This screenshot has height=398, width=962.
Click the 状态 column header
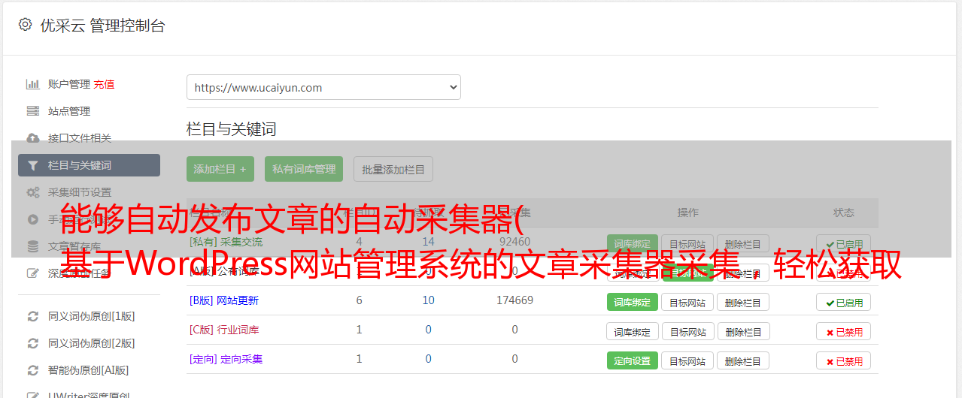(x=844, y=213)
